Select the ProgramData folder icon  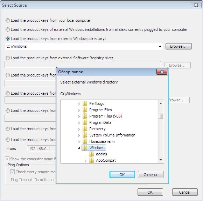tap(85, 122)
